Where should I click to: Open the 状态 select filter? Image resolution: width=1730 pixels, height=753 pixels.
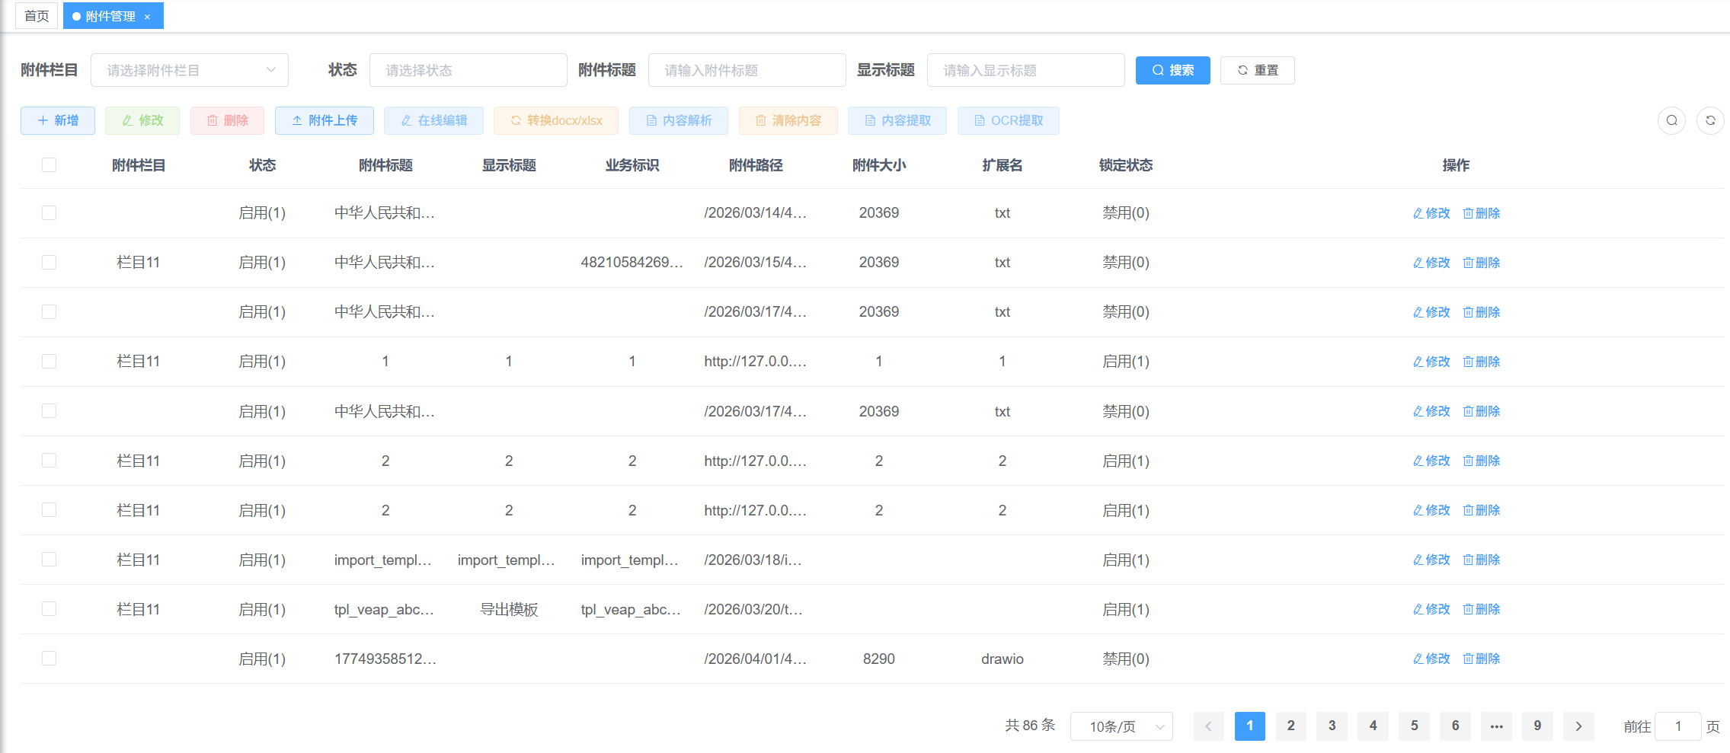pos(468,70)
